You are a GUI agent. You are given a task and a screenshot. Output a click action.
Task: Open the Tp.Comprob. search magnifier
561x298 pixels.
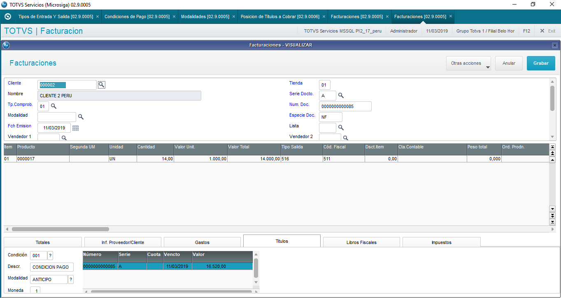[54, 106]
